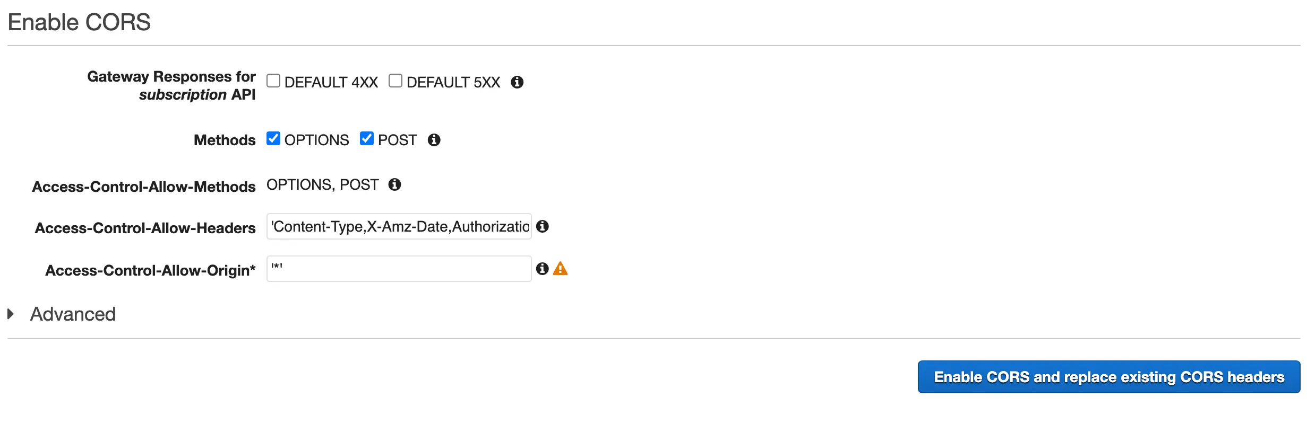Tick the DEFAULT 5XX checkbox
The image size is (1307, 424).
tap(395, 81)
